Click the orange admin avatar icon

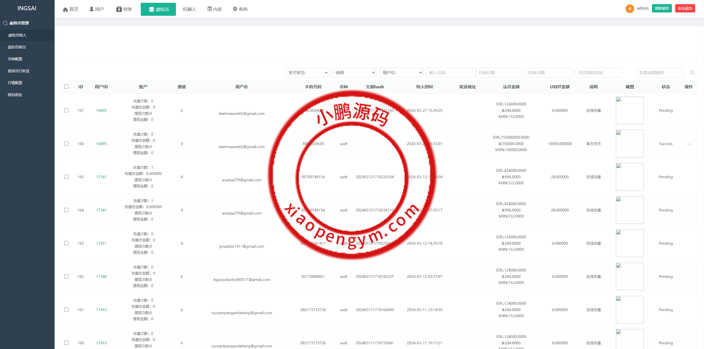pos(629,9)
